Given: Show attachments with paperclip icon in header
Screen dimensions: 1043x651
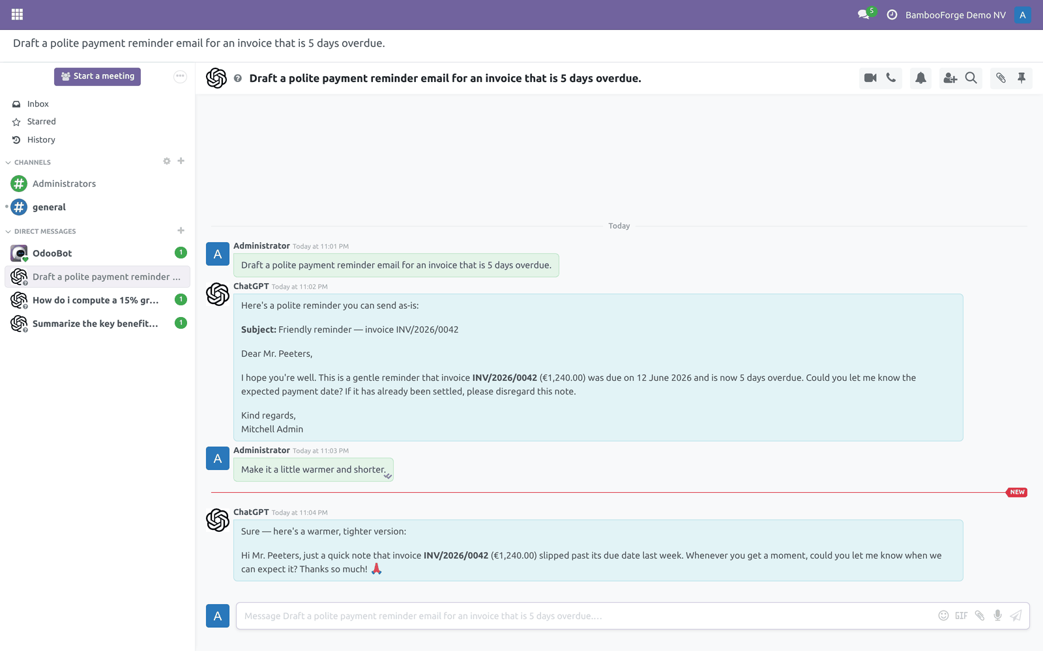Looking at the screenshot, I should (x=1001, y=78).
